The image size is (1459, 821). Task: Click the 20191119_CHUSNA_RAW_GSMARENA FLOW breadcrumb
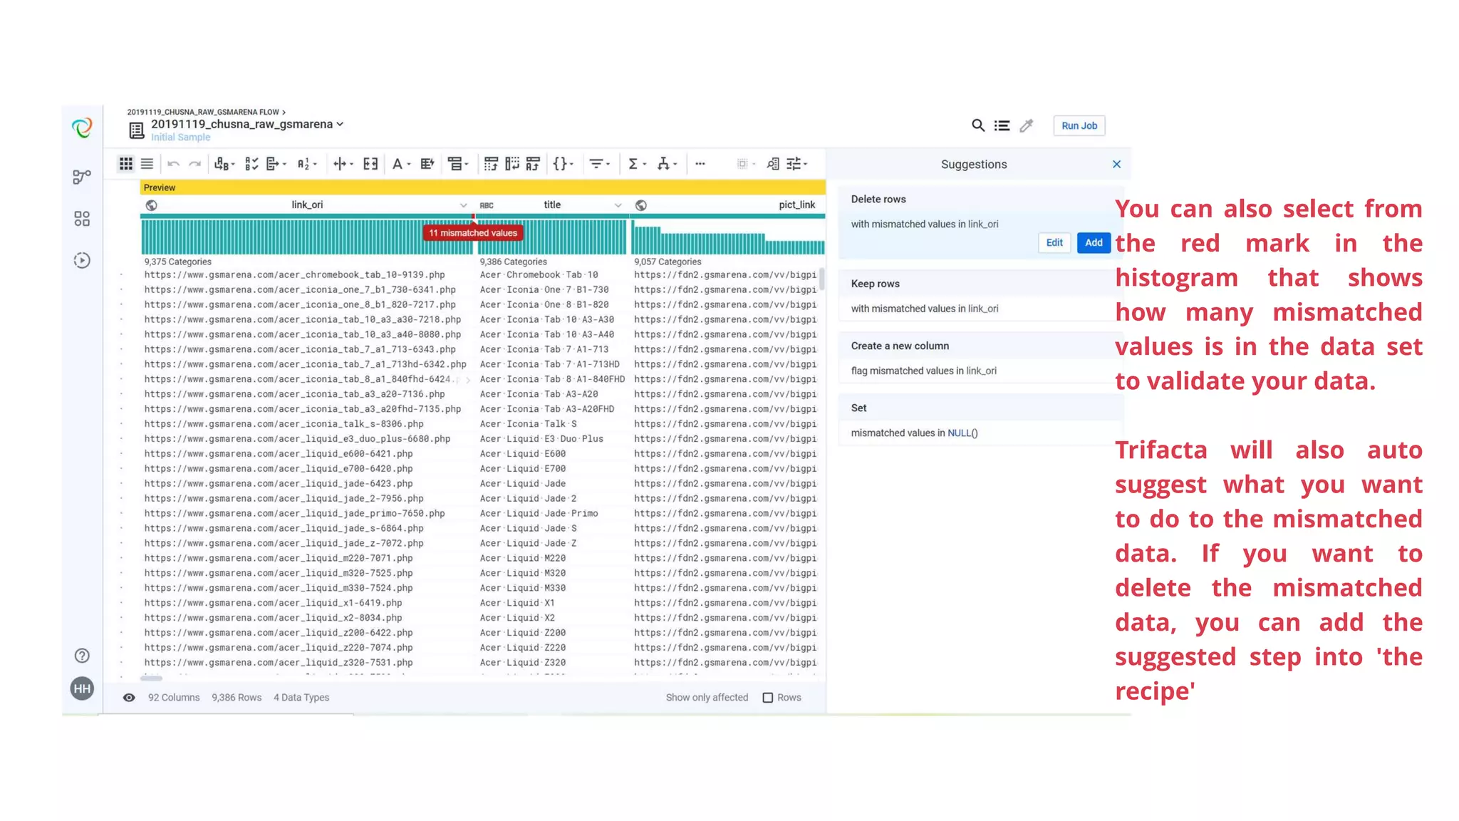click(x=203, y=112)
